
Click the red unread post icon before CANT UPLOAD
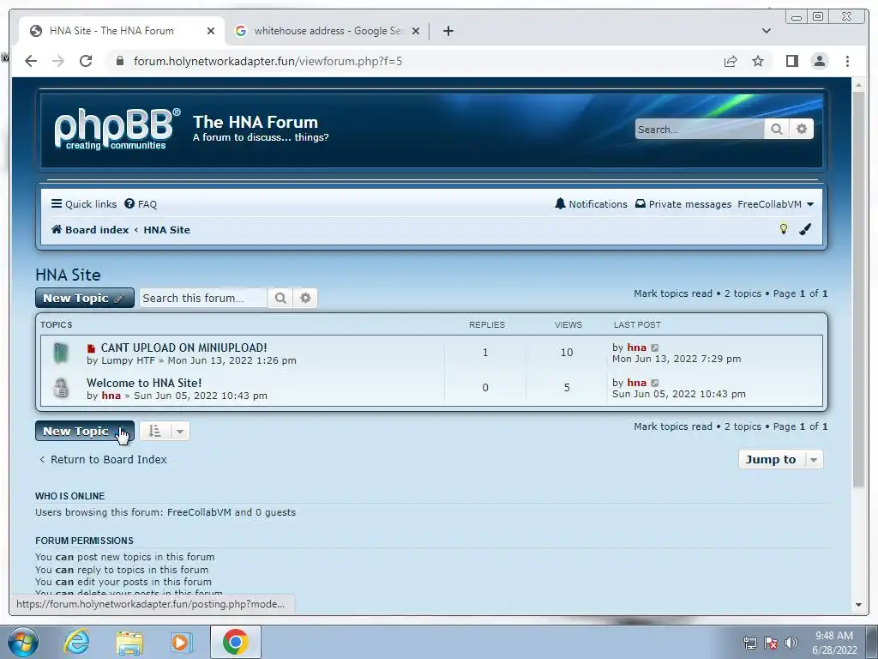(91, 348)
